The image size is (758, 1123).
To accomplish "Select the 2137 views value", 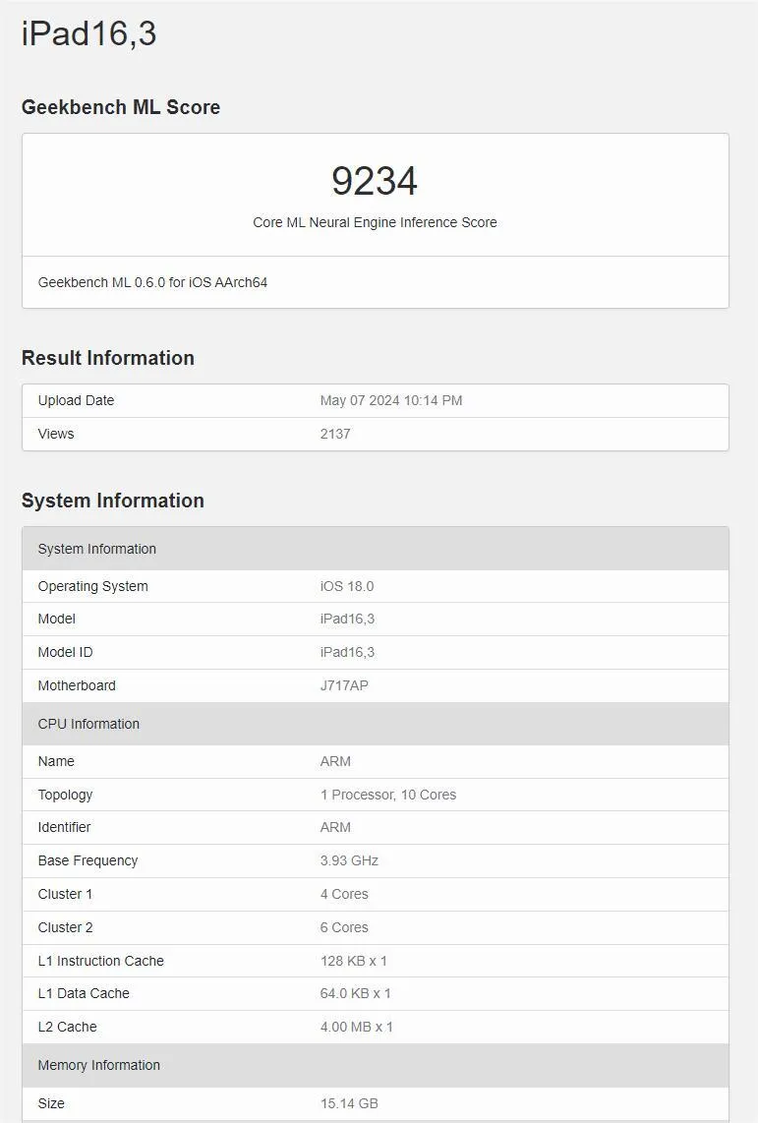I will (335, 434).
